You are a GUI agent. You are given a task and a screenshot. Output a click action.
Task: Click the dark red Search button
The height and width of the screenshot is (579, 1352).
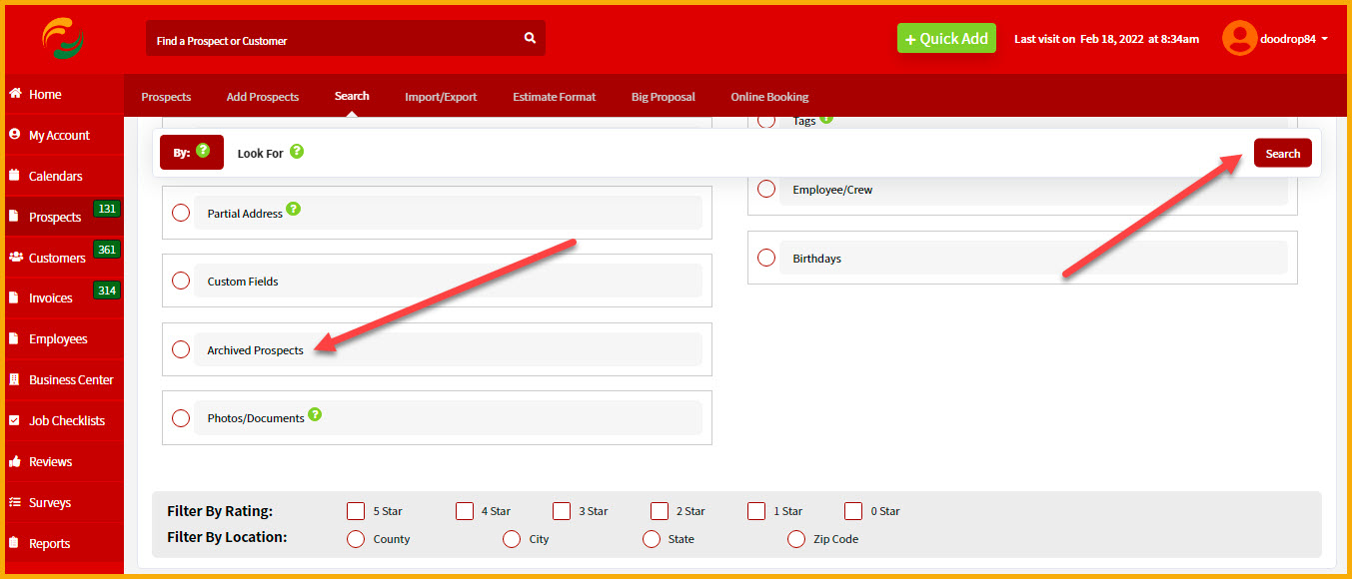[1283, 153]
